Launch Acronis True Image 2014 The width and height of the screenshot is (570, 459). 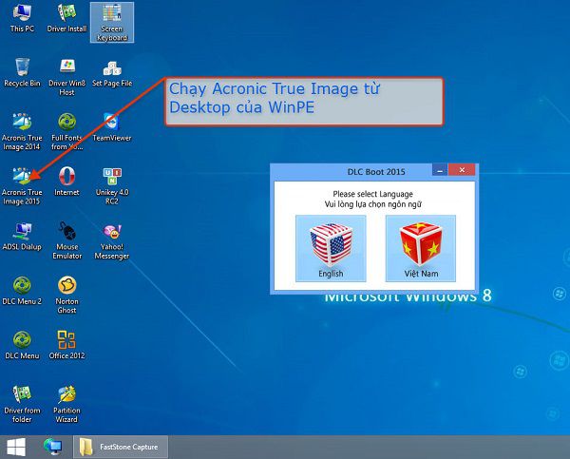22,131
